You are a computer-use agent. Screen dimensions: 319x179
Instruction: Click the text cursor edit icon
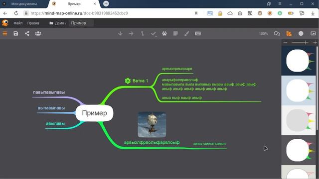click(142, 33)
